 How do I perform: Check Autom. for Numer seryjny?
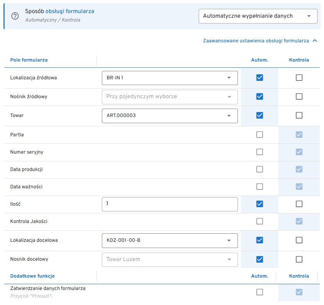[259, 152]
